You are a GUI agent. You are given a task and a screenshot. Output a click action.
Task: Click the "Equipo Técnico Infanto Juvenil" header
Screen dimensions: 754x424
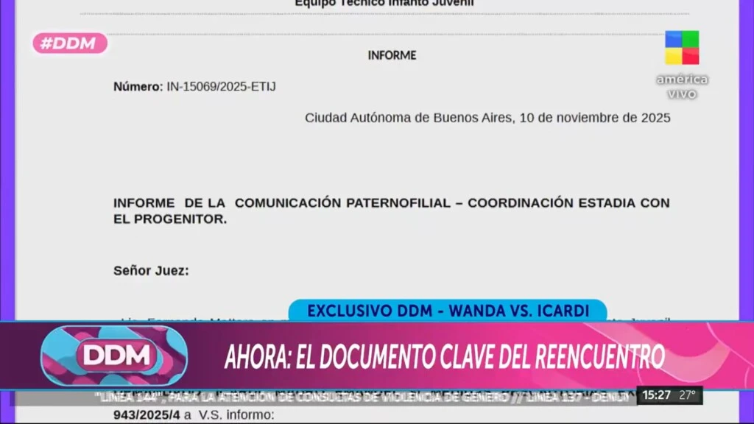point(384,3)
